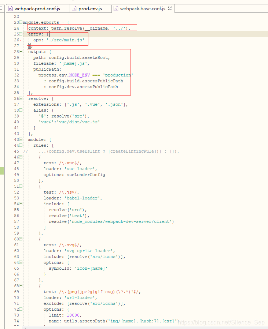
Task: Click the text 'context: path.resolve(__dirname'
Action: click(x=68, y=28)
